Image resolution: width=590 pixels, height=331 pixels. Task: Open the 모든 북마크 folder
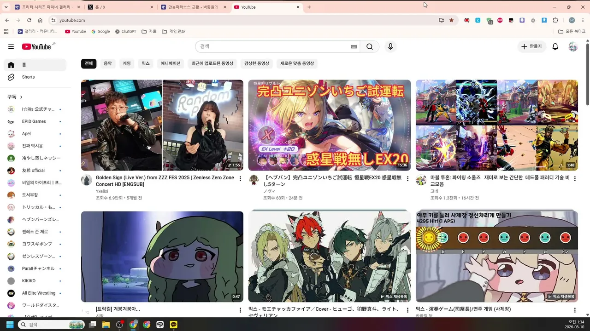(572, 31)
